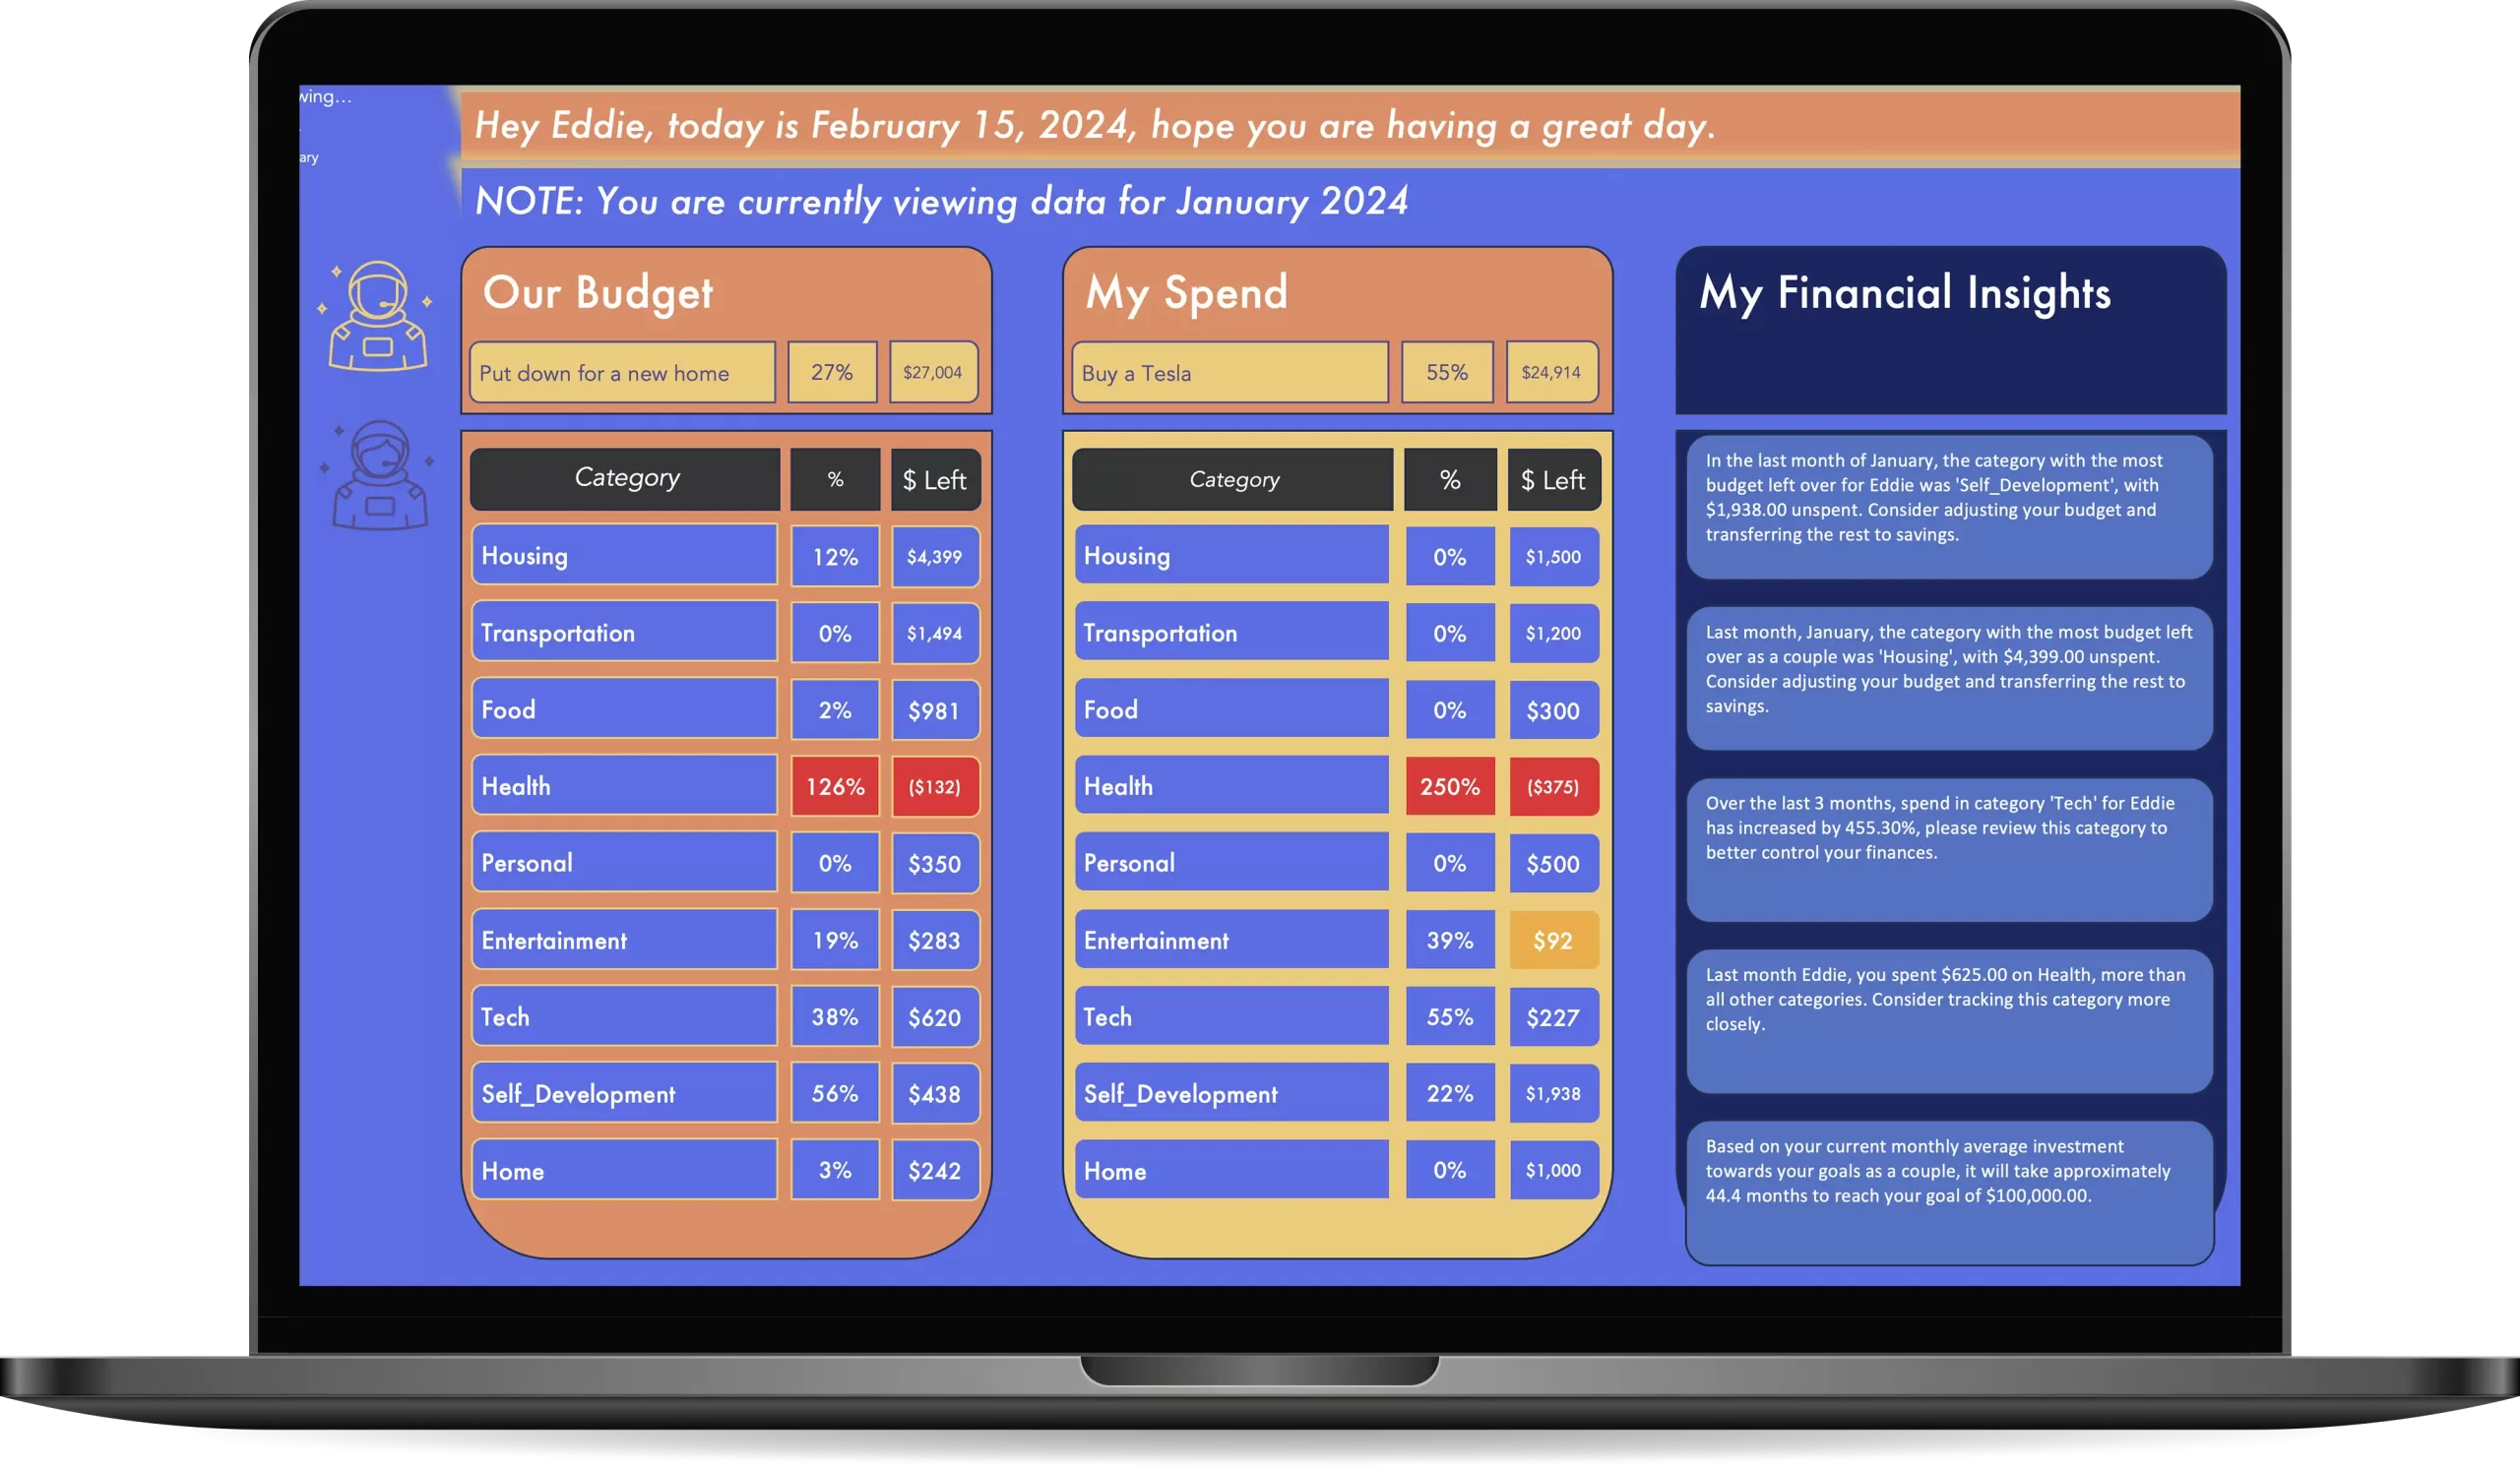The width and height of the screenshot is (2520, 1467).
Task: Toggle the Housing budget row in Our Budget
Action: point(625,555)
